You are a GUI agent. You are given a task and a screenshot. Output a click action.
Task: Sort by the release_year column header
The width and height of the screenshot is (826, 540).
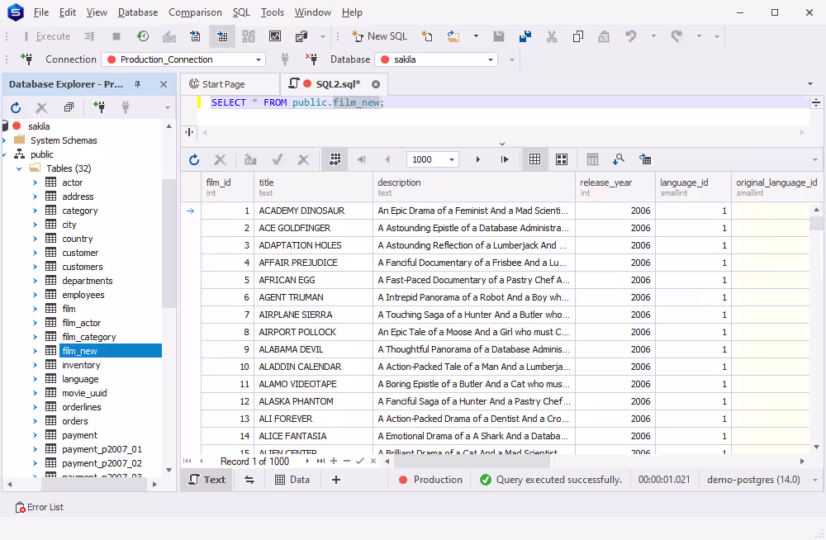click(615, 187)
